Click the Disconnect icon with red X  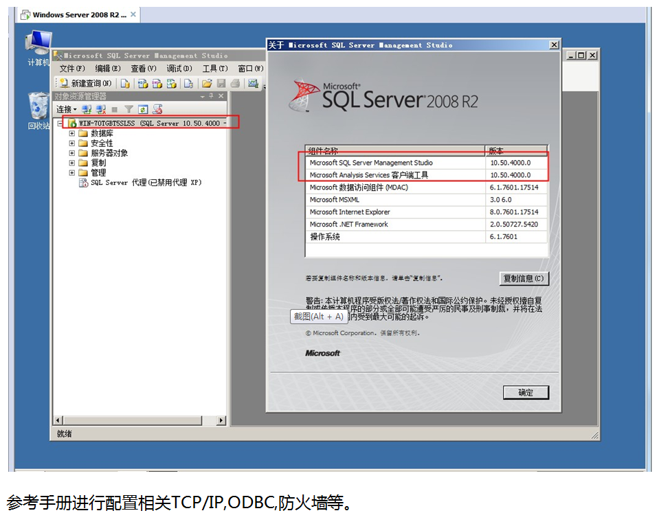(x=101, y=109)
